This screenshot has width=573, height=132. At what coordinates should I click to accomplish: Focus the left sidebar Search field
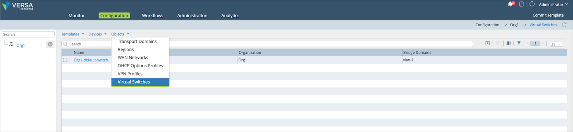28,34
